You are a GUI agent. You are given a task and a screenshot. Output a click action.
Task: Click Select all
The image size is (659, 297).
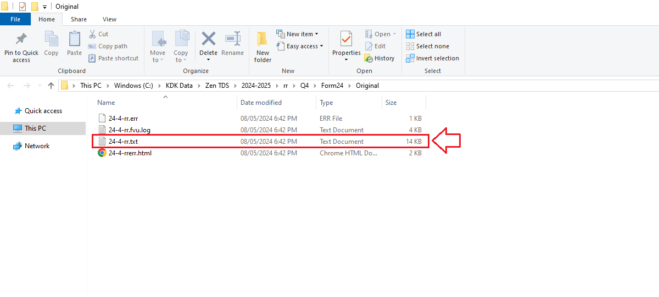coord(423,34)
